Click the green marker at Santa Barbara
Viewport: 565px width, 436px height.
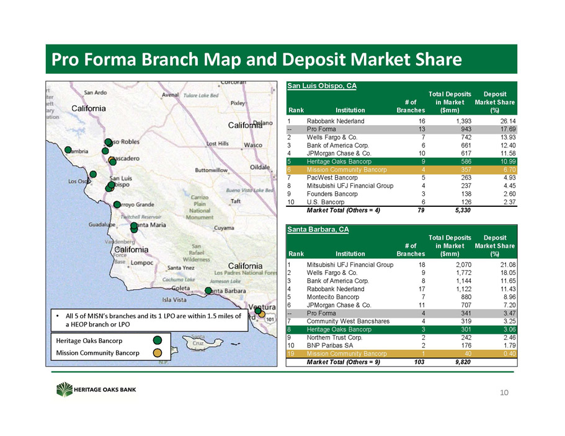(x=208, y=290)
